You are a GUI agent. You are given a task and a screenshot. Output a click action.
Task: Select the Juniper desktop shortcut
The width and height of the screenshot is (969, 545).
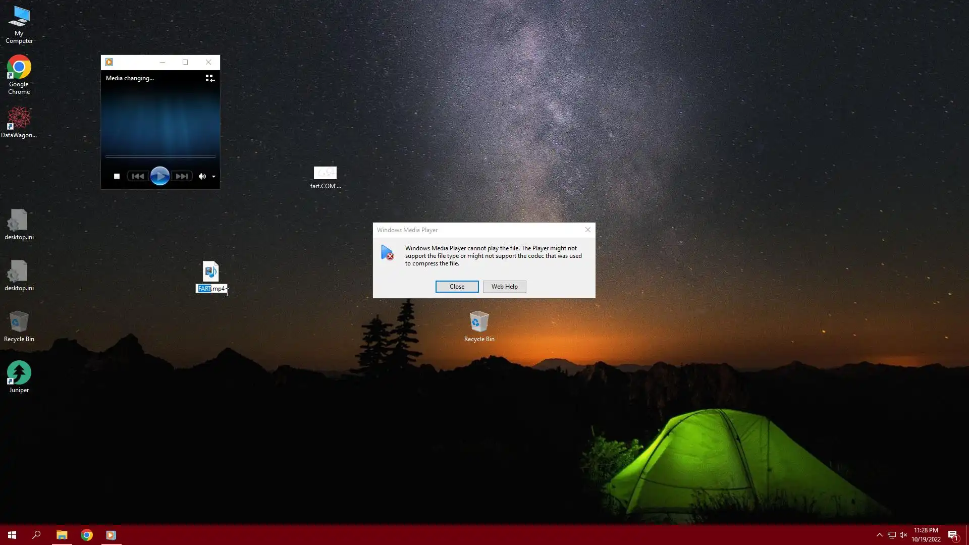tap(19, 373)
